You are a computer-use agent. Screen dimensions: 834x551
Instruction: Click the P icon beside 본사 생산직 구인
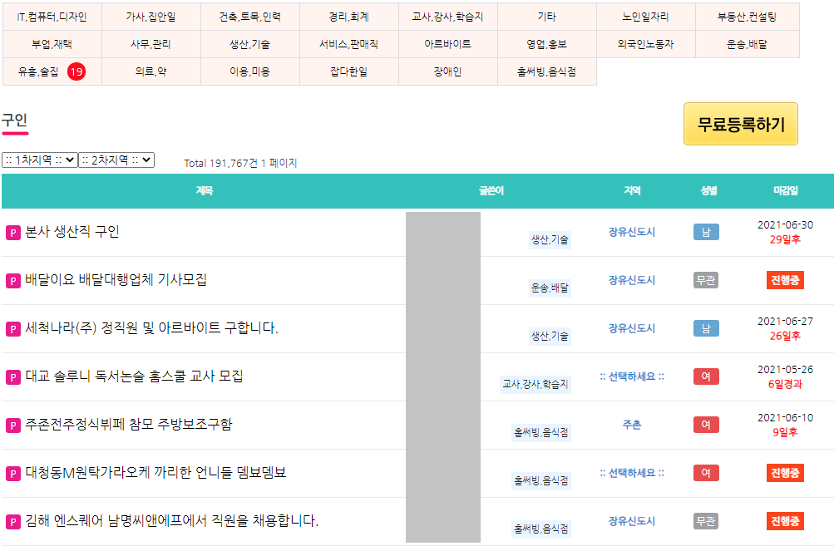[12, 233]
